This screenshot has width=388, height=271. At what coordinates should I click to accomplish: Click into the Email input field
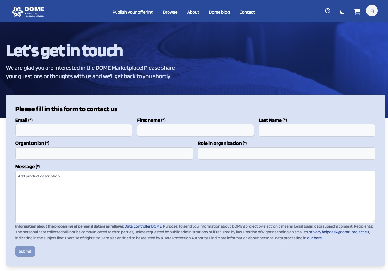click(74, 130)
